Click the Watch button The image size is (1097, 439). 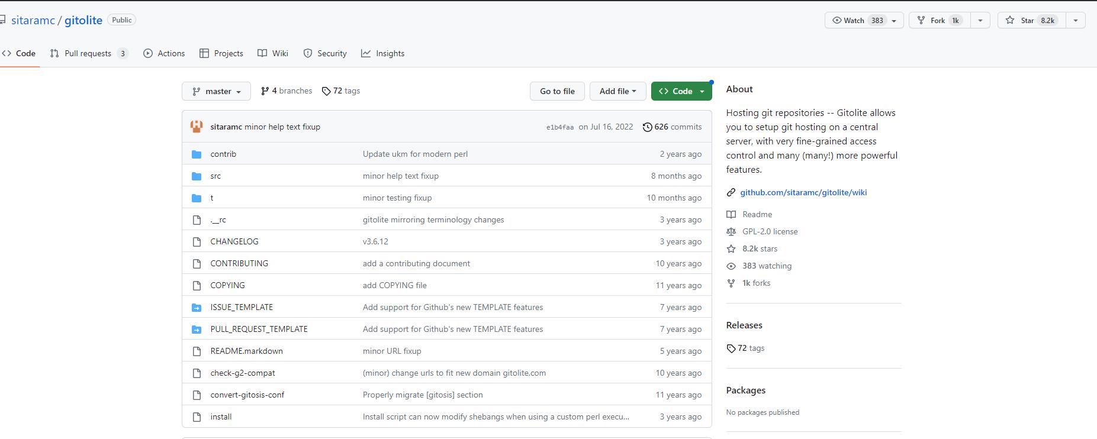pyautogui.click(x=864, y=20)
